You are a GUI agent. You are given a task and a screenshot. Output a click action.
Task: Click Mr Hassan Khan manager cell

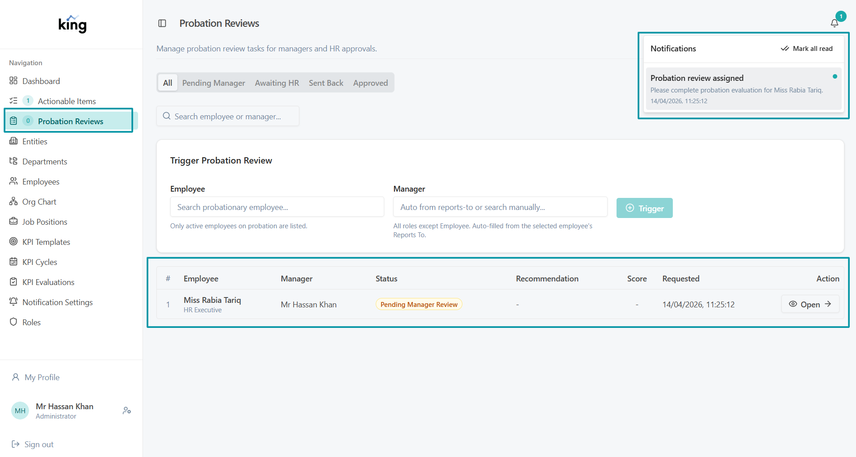[x=309, y=304]
